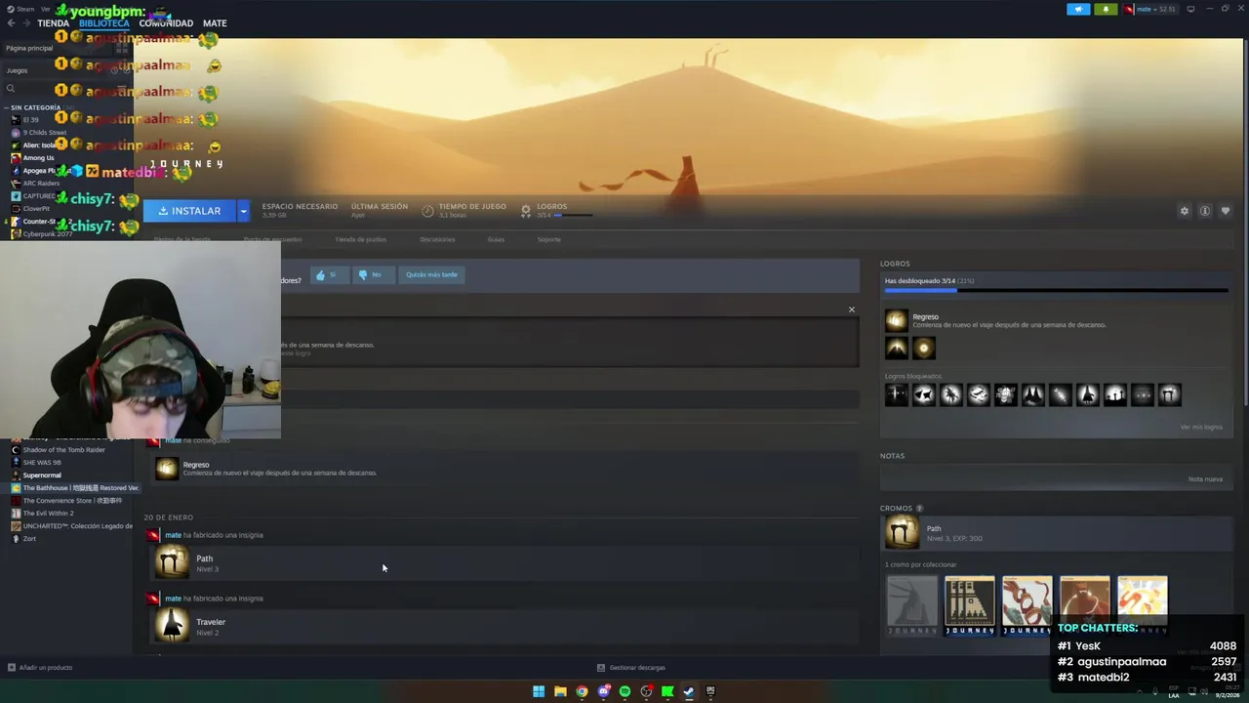Open Traveler badge in activity feed

tap(172, 626)
